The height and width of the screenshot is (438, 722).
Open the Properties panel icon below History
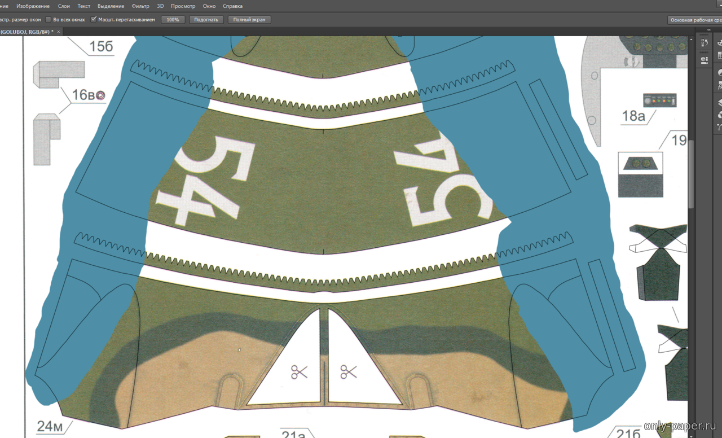(704, 59)
